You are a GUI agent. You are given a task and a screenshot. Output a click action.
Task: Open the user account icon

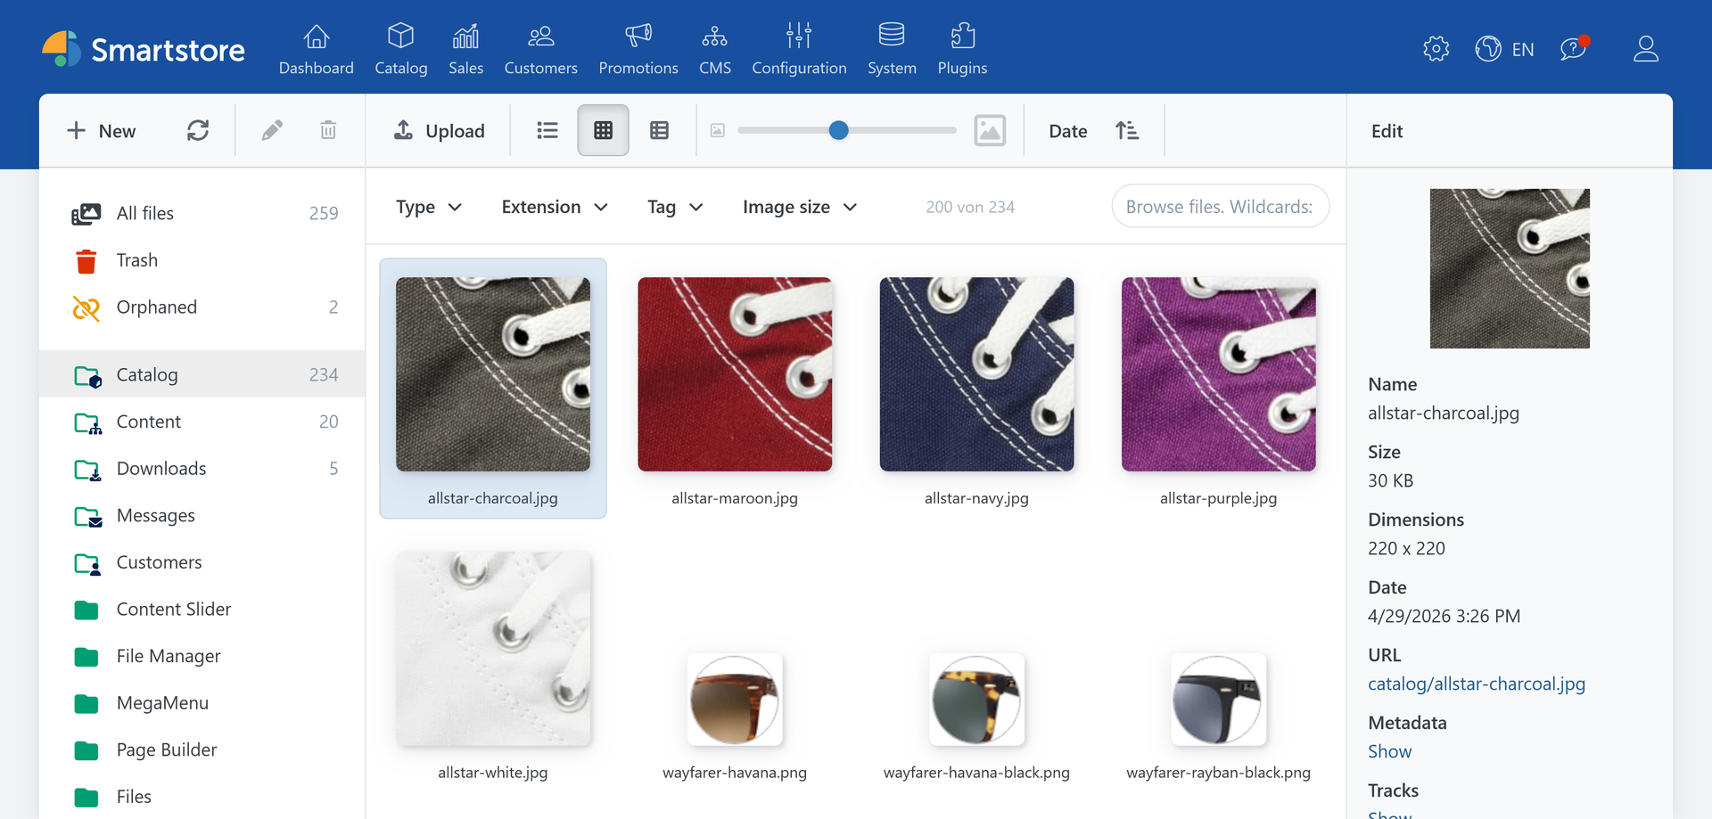pyautogui.click(x=1645, y=49)
